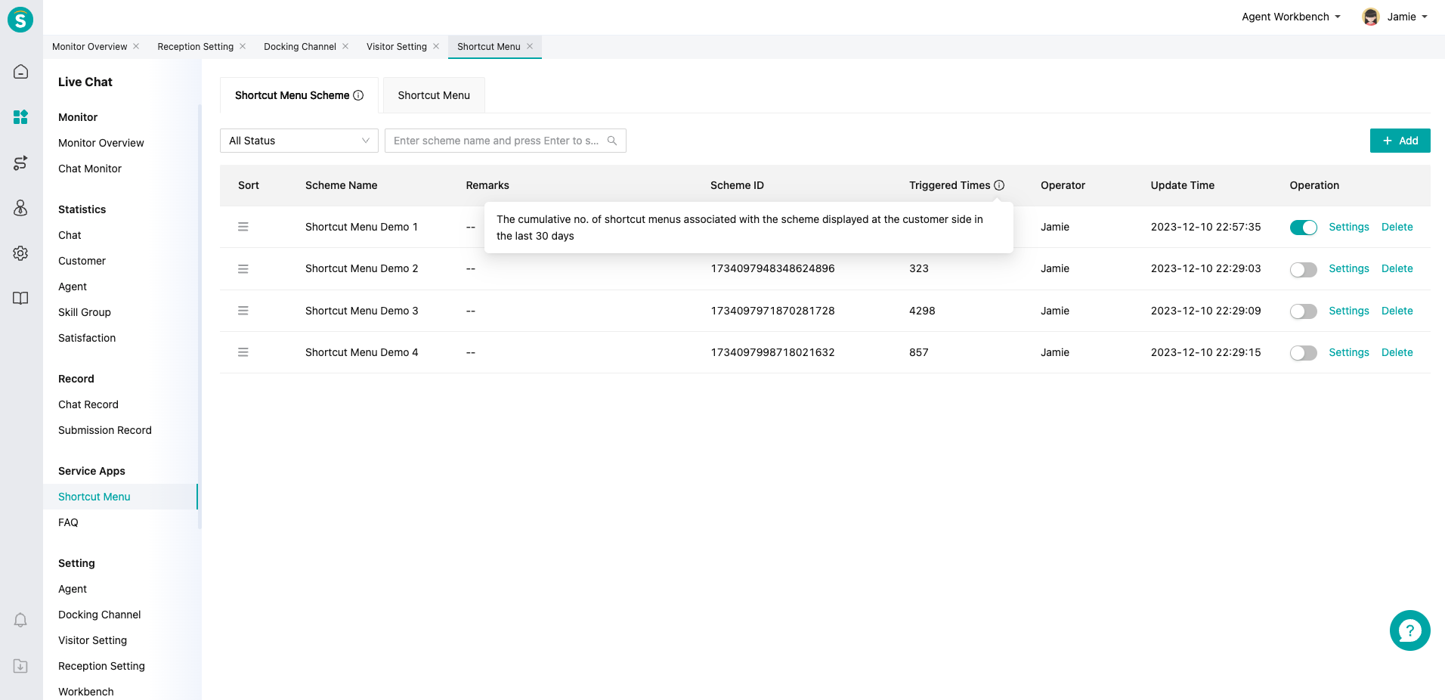Open Chat Record in the sidebar
The height and width of the screenshot is (700, 1445).
(88, 404)
